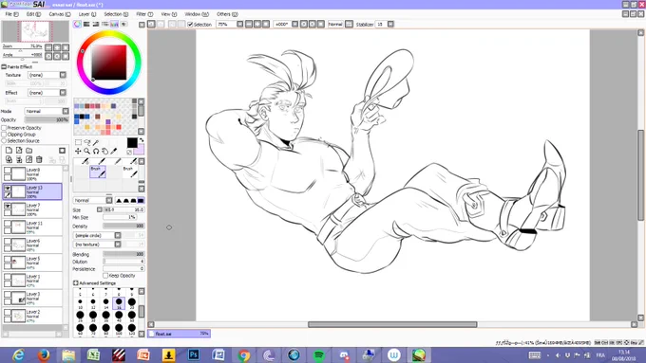Show the color wheel panel
This screenshot has width=646, height=363.
point(77,25)
